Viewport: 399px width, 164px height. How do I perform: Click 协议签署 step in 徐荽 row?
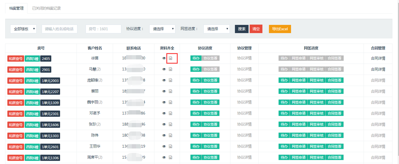coord(211,58)
